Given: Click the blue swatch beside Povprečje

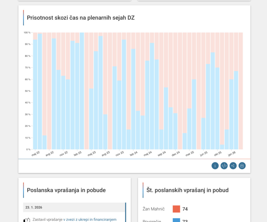Looking at the screenshot, I should point(176,220).
